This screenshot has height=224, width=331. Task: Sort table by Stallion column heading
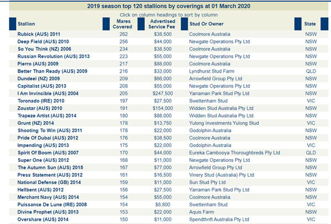(26, 24)
